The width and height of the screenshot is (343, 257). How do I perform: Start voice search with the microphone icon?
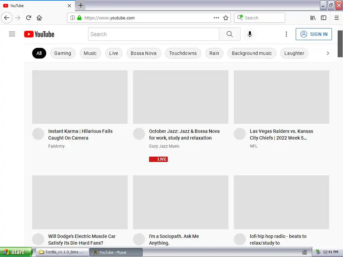coord(250,34)
